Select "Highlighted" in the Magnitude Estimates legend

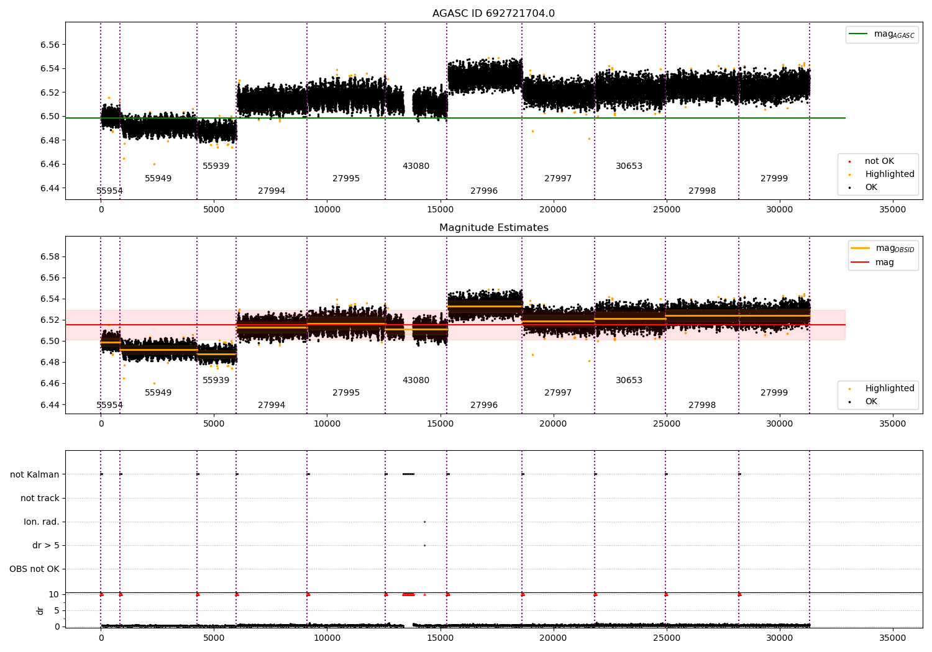tap(882, 389)
